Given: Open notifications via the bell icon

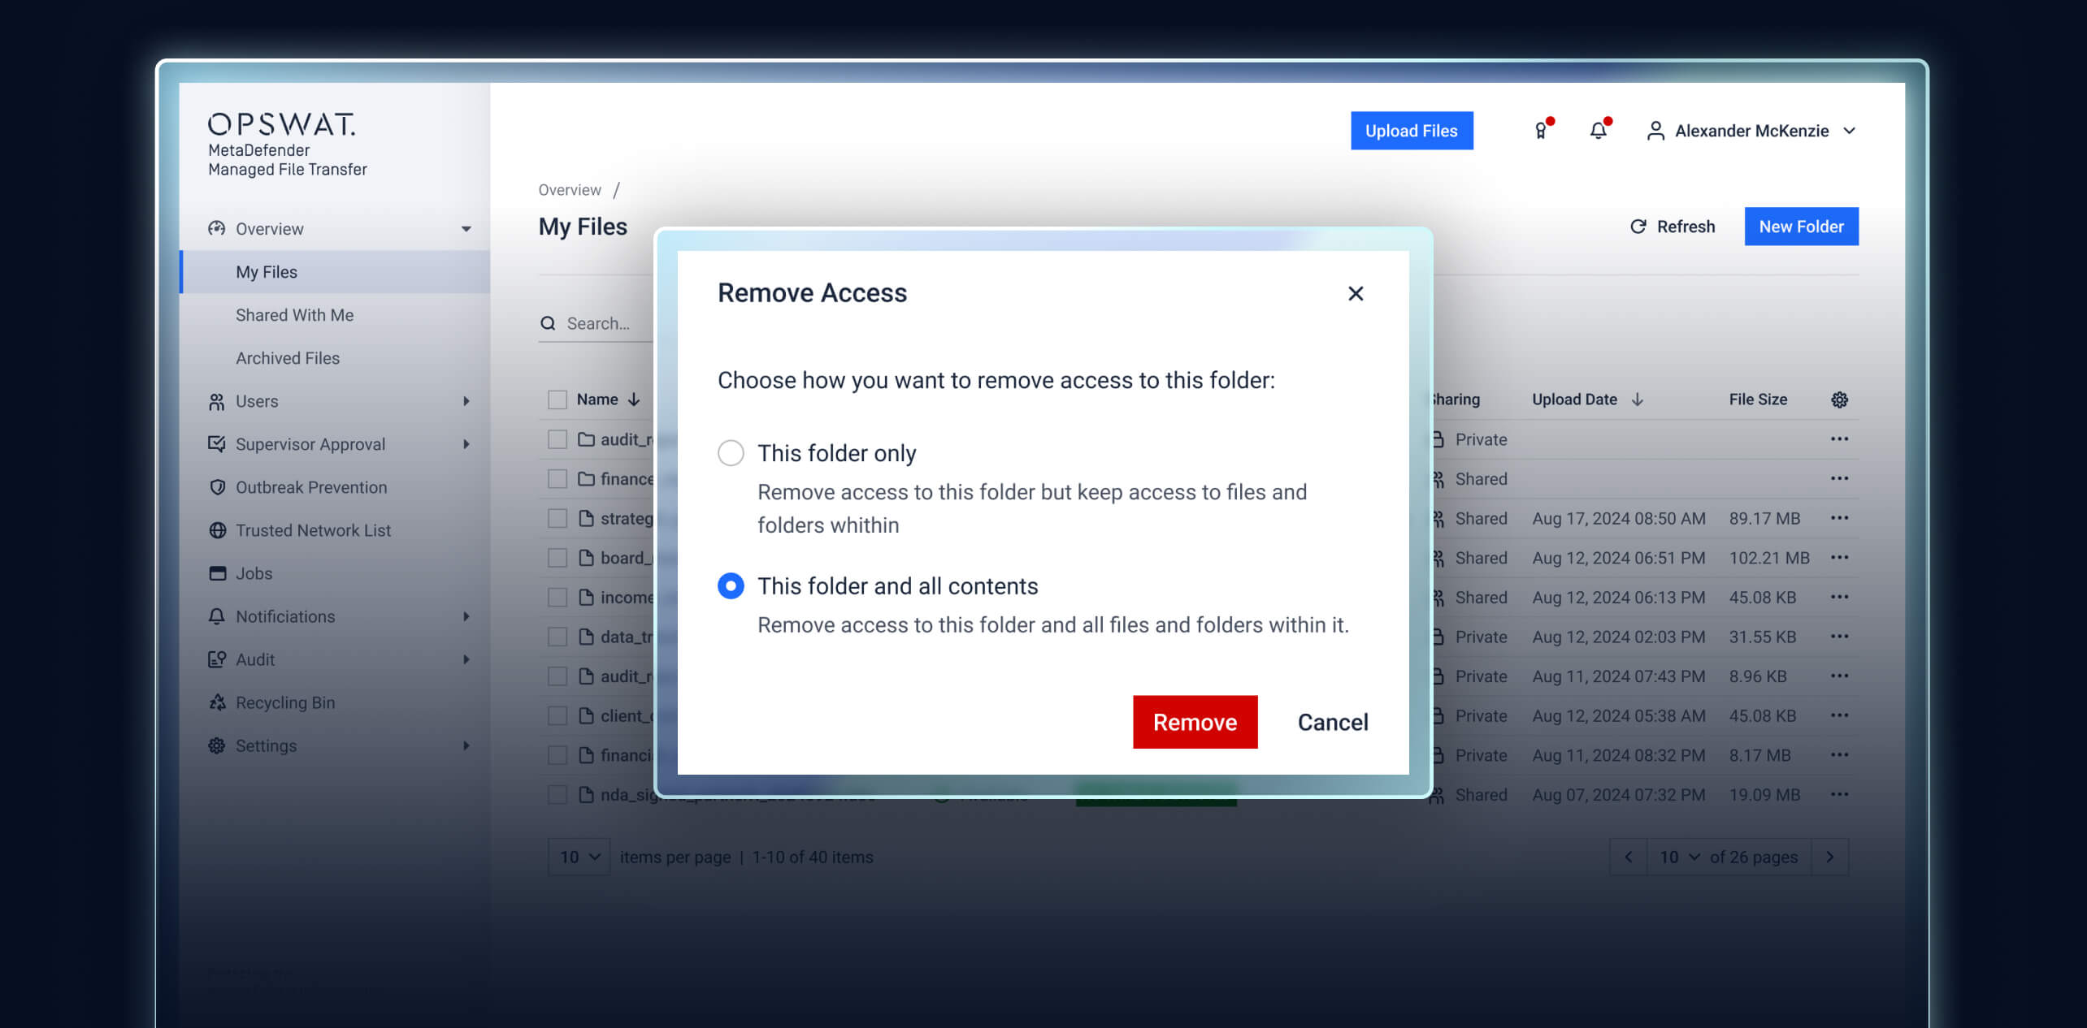Looking at the screenshot, I should [x=1598, y=130].
